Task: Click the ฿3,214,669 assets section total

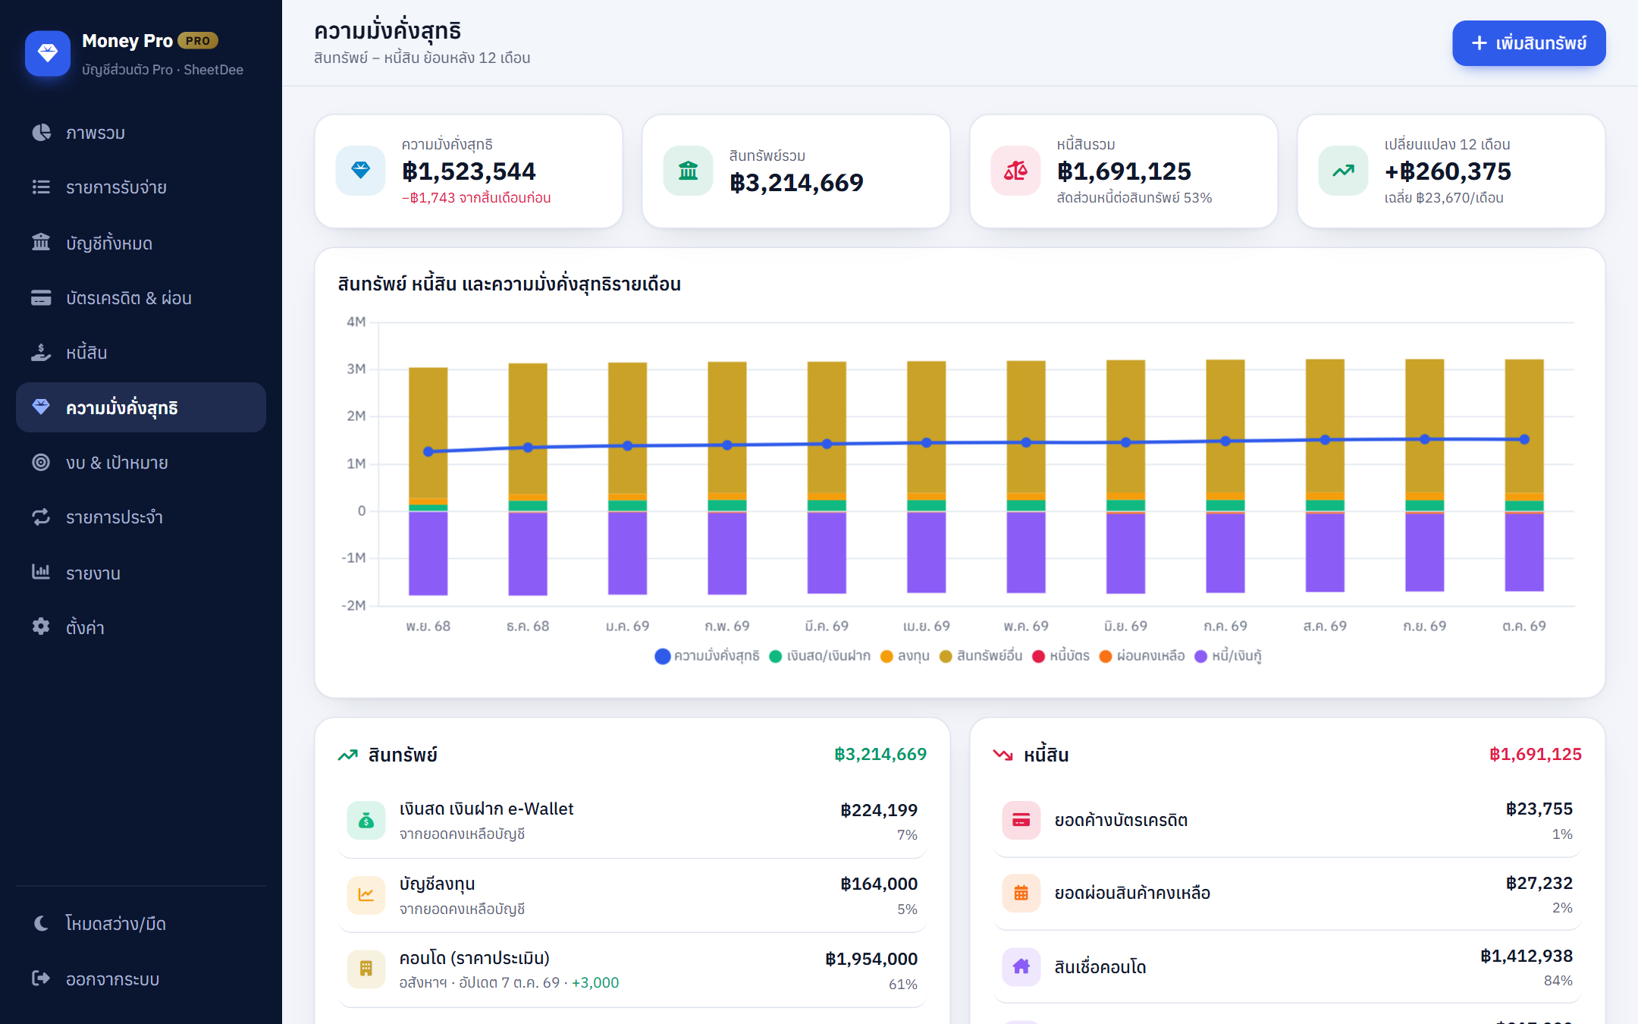Action: click(x=880, y=755)
